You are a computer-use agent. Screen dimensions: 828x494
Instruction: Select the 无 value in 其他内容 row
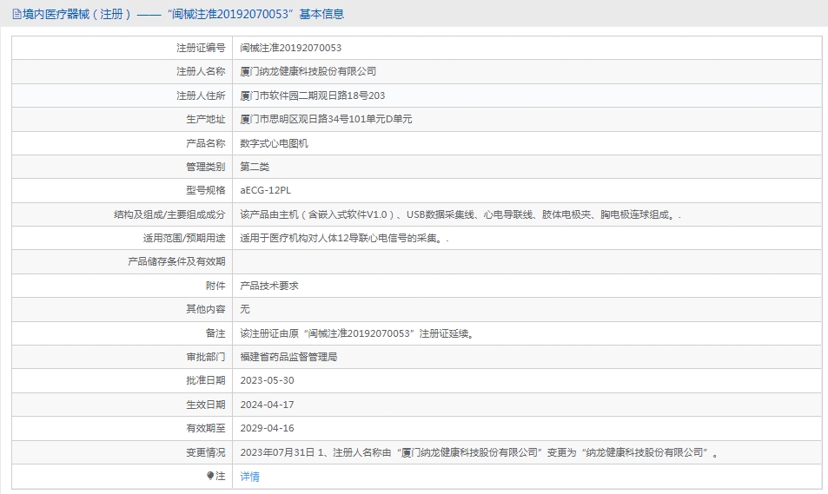[245, 309]
